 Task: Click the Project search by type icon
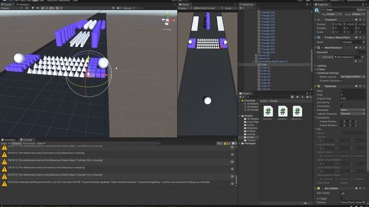pyautogui.click(x=292, y=97)
